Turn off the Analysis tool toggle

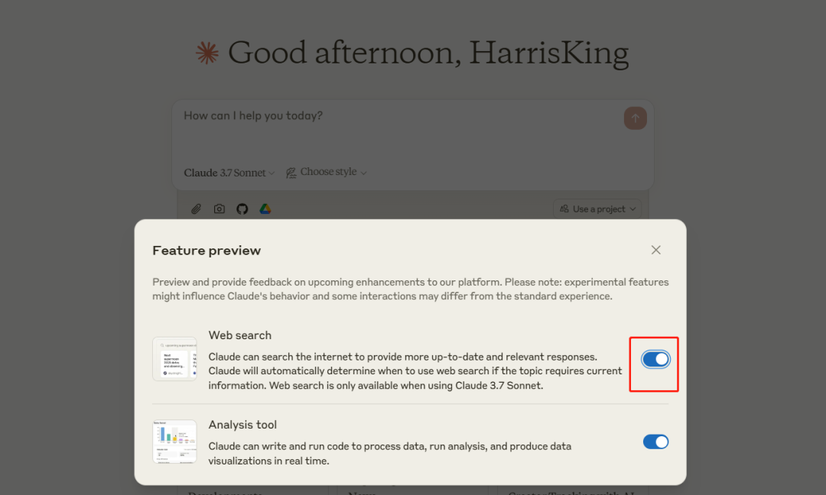click(x=656, y=442)
